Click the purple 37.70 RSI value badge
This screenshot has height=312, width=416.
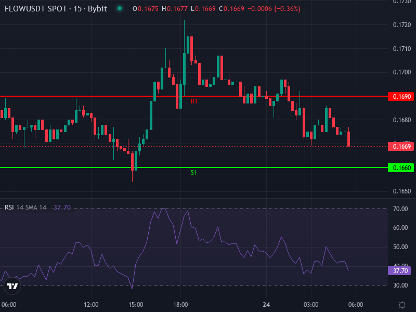coord(398,271)
